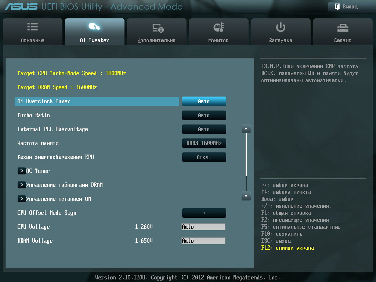Open the EPU power saving Откл. dropdown
The image size is (376, 282).
[204, 157]
